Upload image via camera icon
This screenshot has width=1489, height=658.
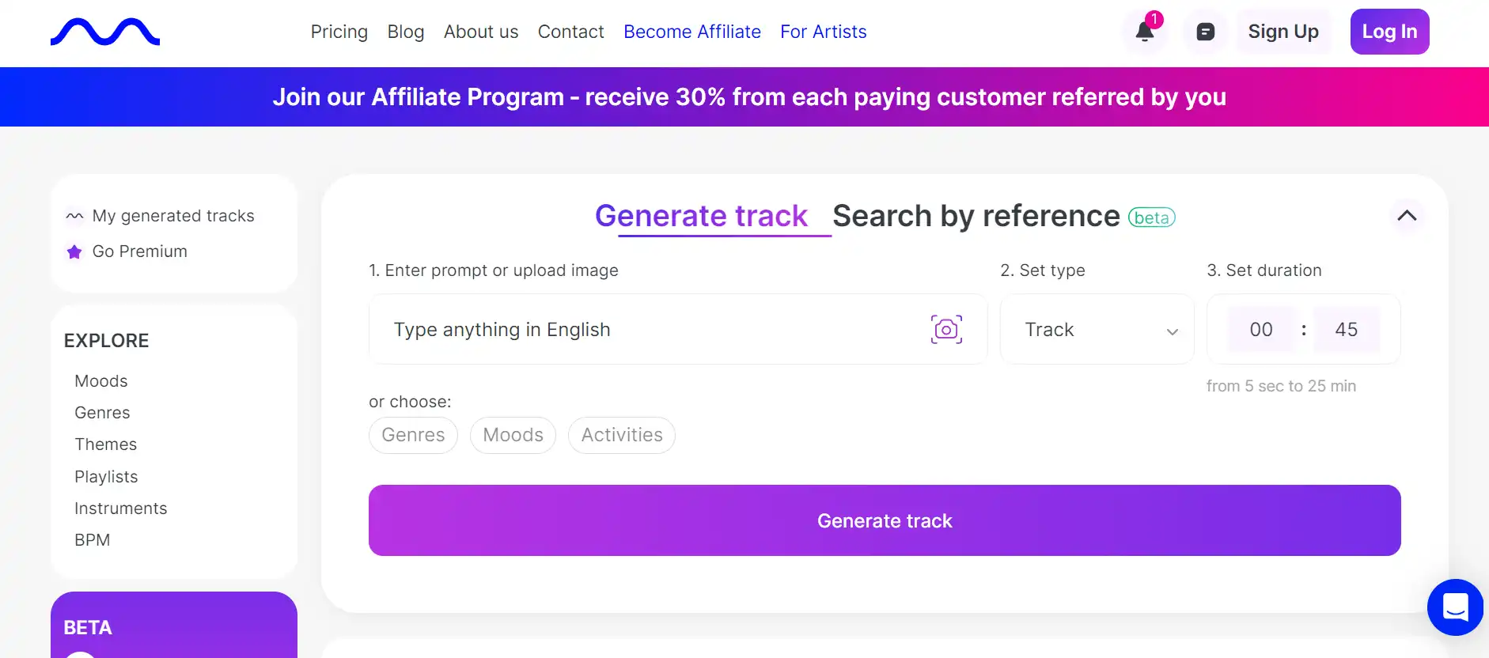pos(946,330)
